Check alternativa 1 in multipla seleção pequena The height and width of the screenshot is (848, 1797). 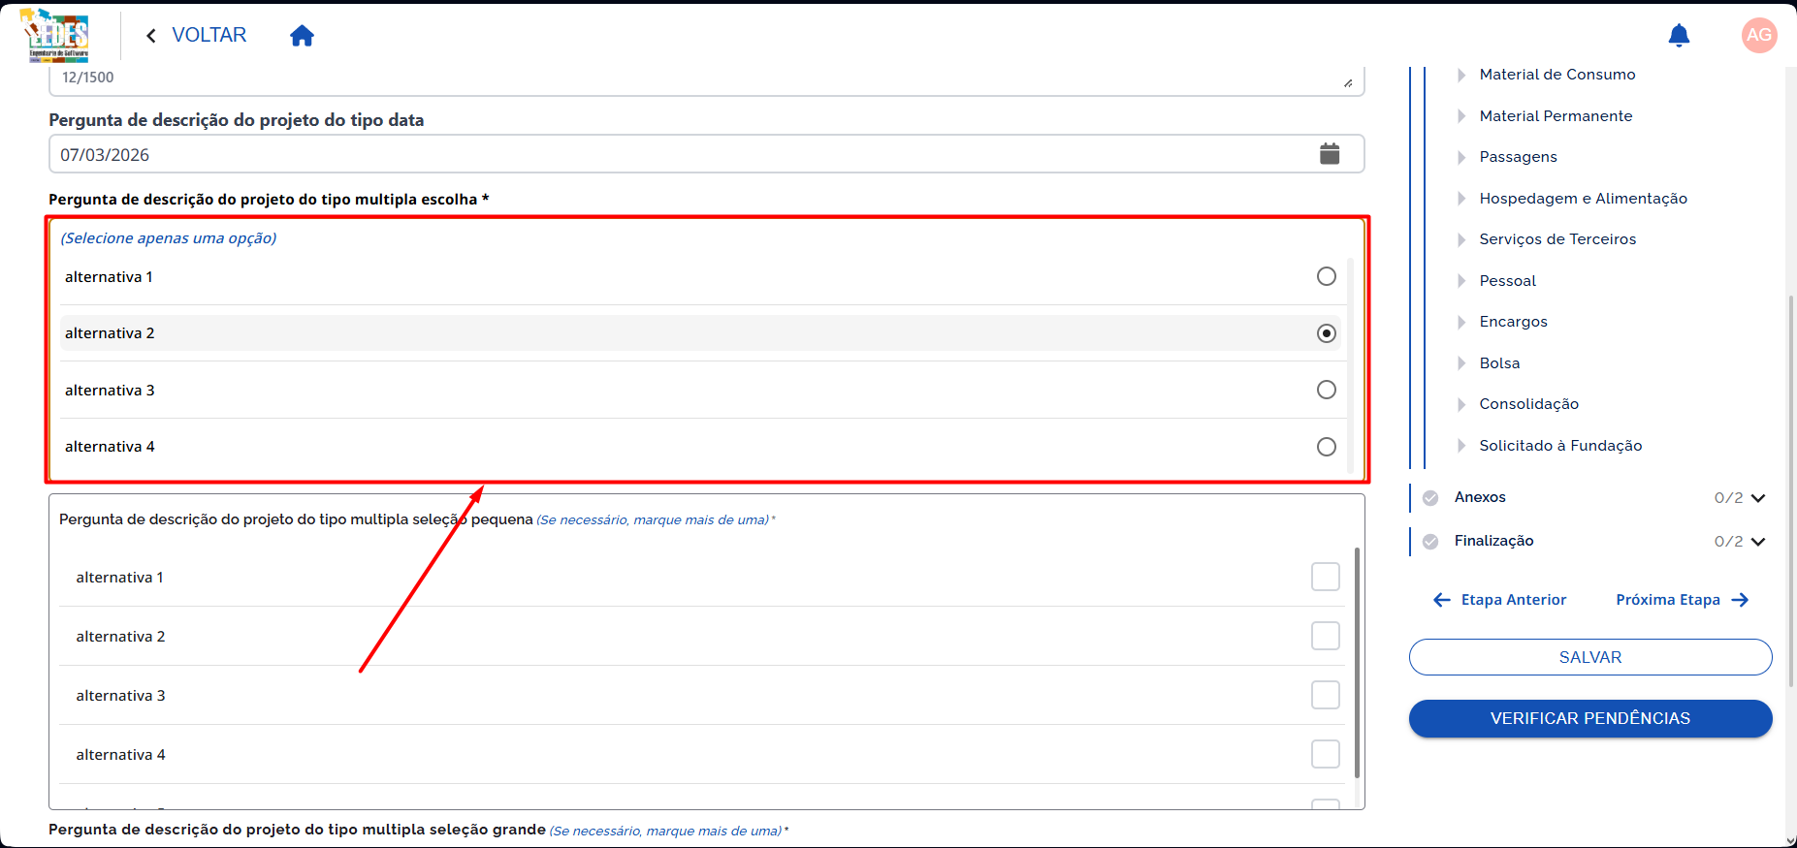tap(1326, 577)
